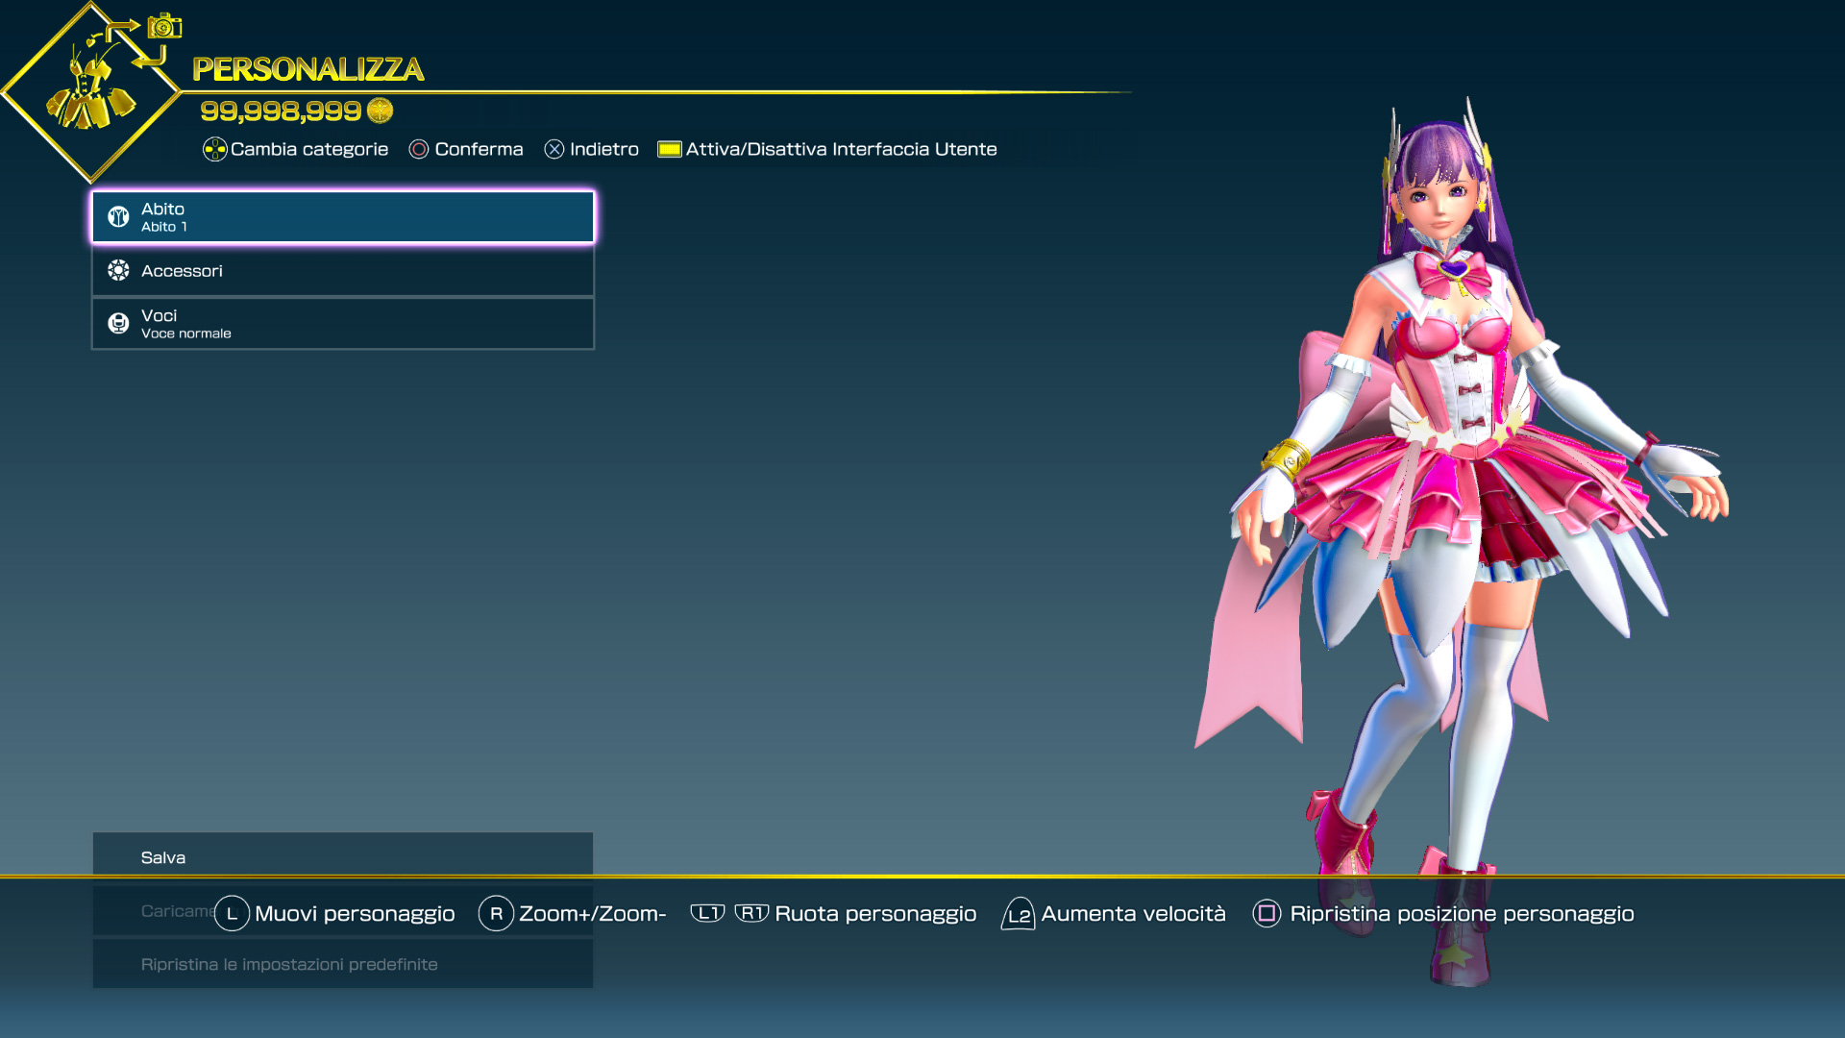Click the Abito outfit icon
This screenshot has height=1038, width=1845.
(118, 216)
